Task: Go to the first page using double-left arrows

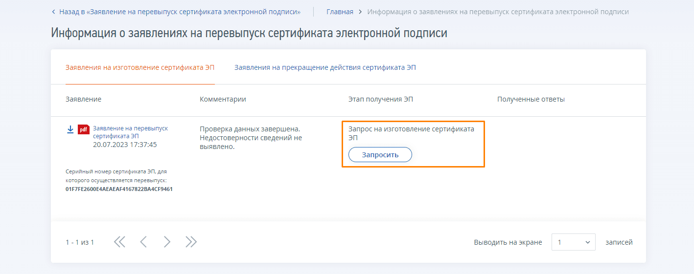Action: (x=119, y=242)
